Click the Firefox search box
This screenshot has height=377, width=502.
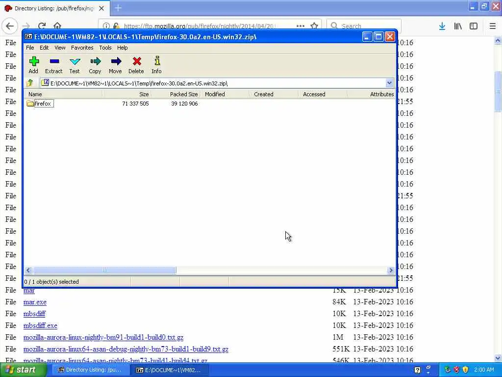364,26
